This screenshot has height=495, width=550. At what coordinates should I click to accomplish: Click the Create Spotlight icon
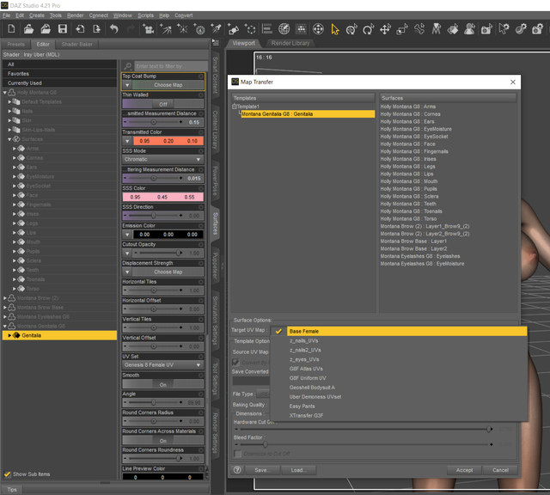point(216,29)
